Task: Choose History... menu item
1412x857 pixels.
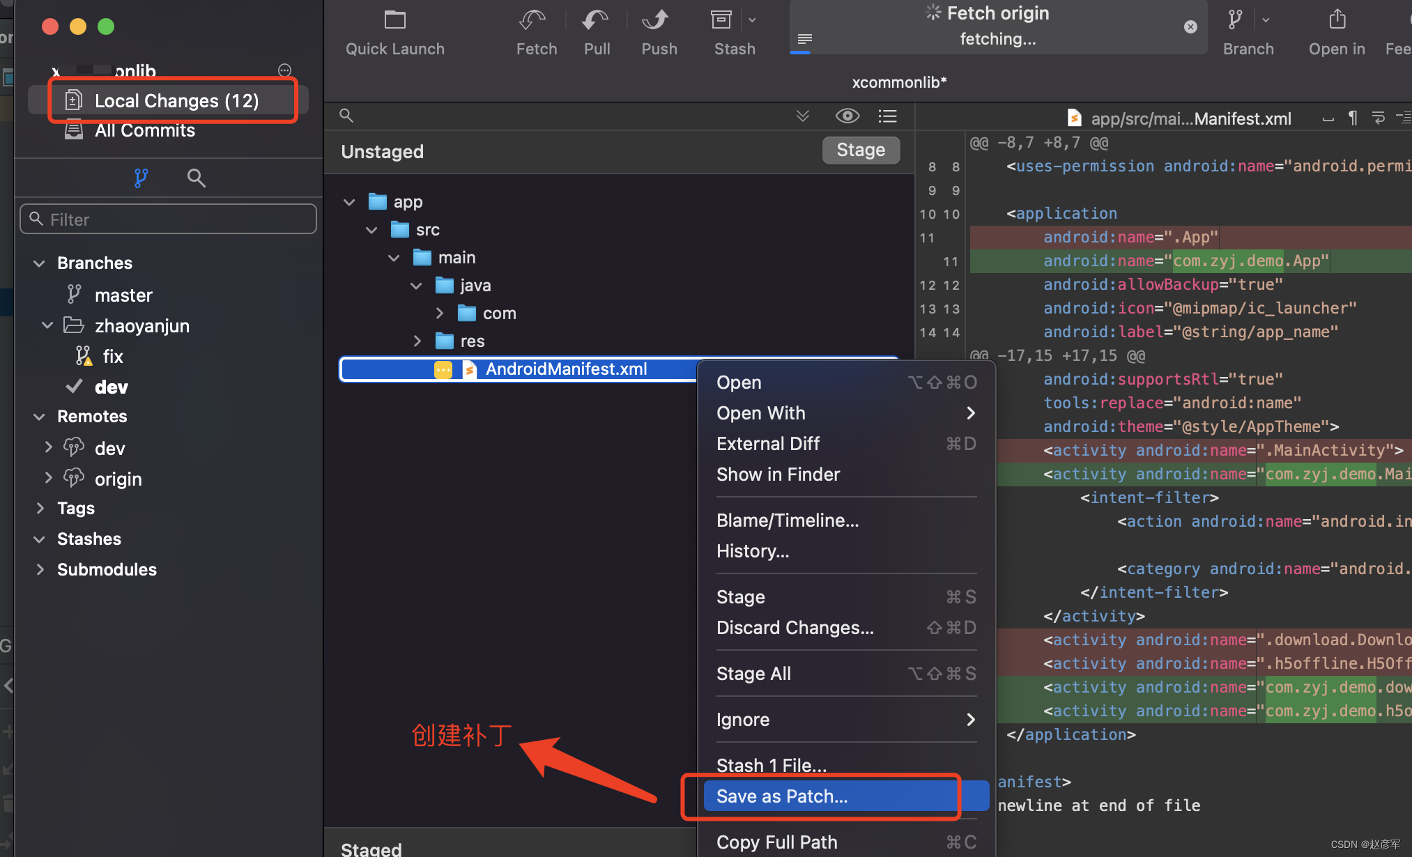Action: click(x=846, y=551)
